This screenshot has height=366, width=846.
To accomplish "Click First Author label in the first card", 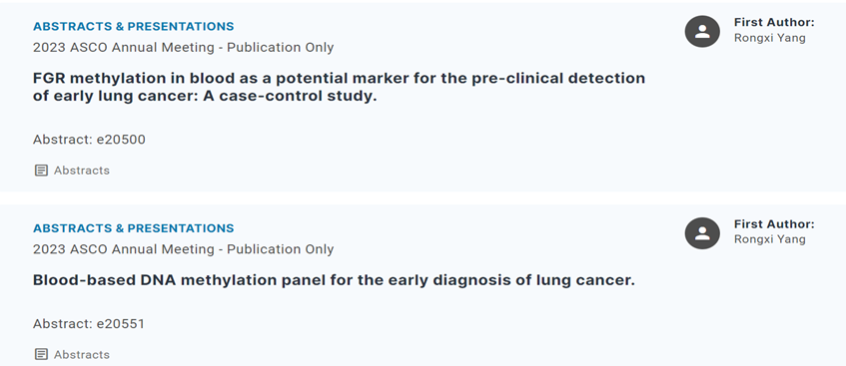I will click(x=774, y=22).
